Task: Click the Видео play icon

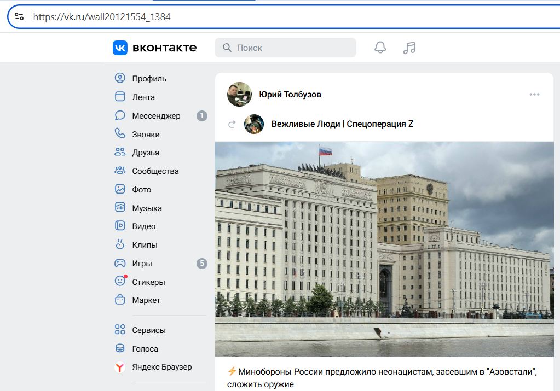Action: pyautogui.click(x=120, y=226)
